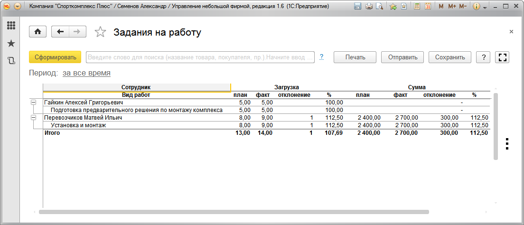Click the horizontal scrollbar under the report
This screenshot has height=225, width=524.
234,212
